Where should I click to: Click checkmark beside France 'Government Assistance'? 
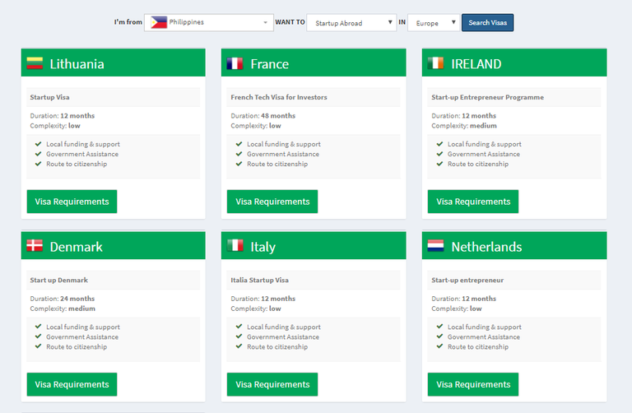239,154
